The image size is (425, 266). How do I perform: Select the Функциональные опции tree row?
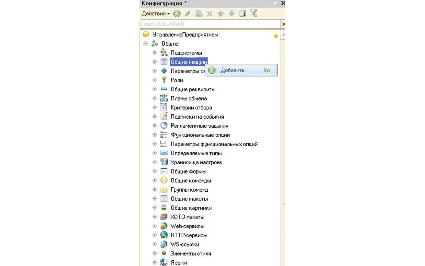(200, 135)
